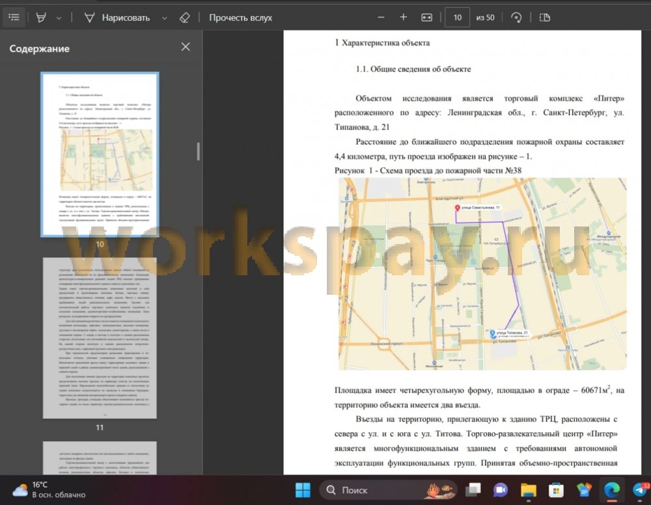This screenshot has height=505, width=651.
Task: Open Telegram from the taskbar
Action: pyautogui.click(x=640, y=490)
